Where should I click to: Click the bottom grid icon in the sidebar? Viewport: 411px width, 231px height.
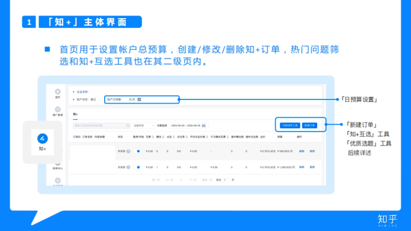(58, 180)
